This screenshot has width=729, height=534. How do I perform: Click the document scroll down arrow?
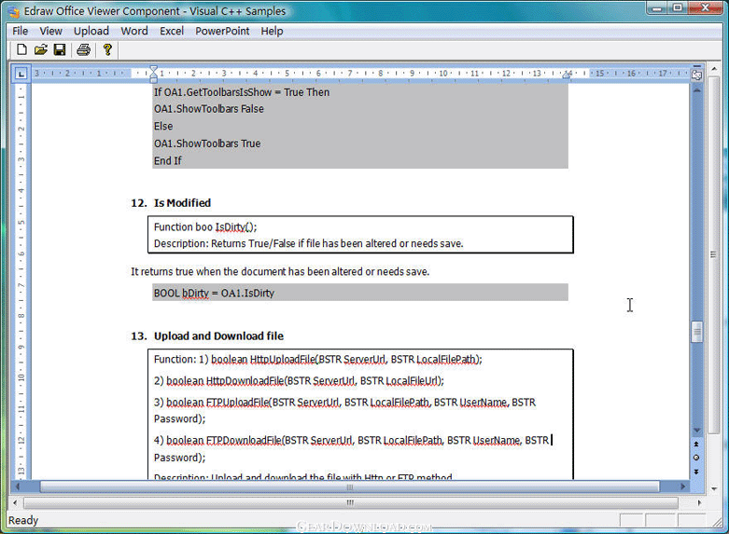[696, 430]
